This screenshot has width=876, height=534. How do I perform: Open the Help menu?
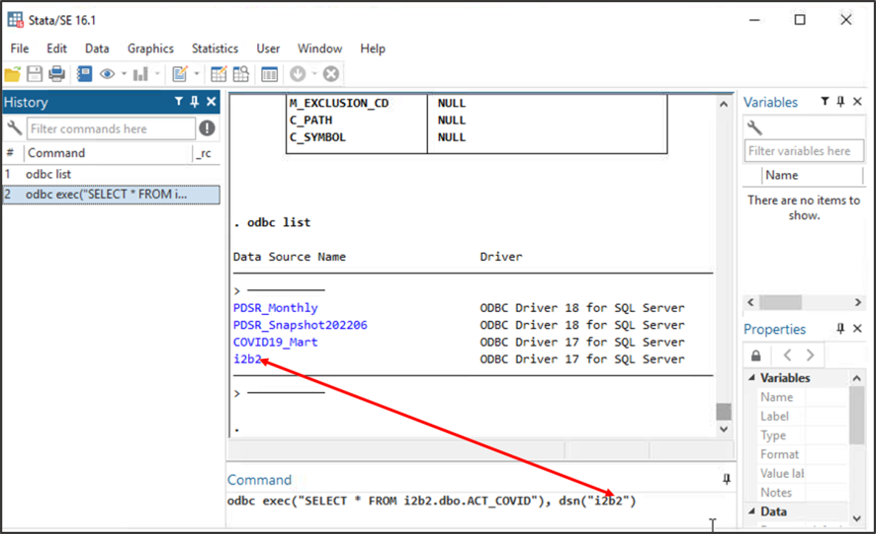pos(373,49)
